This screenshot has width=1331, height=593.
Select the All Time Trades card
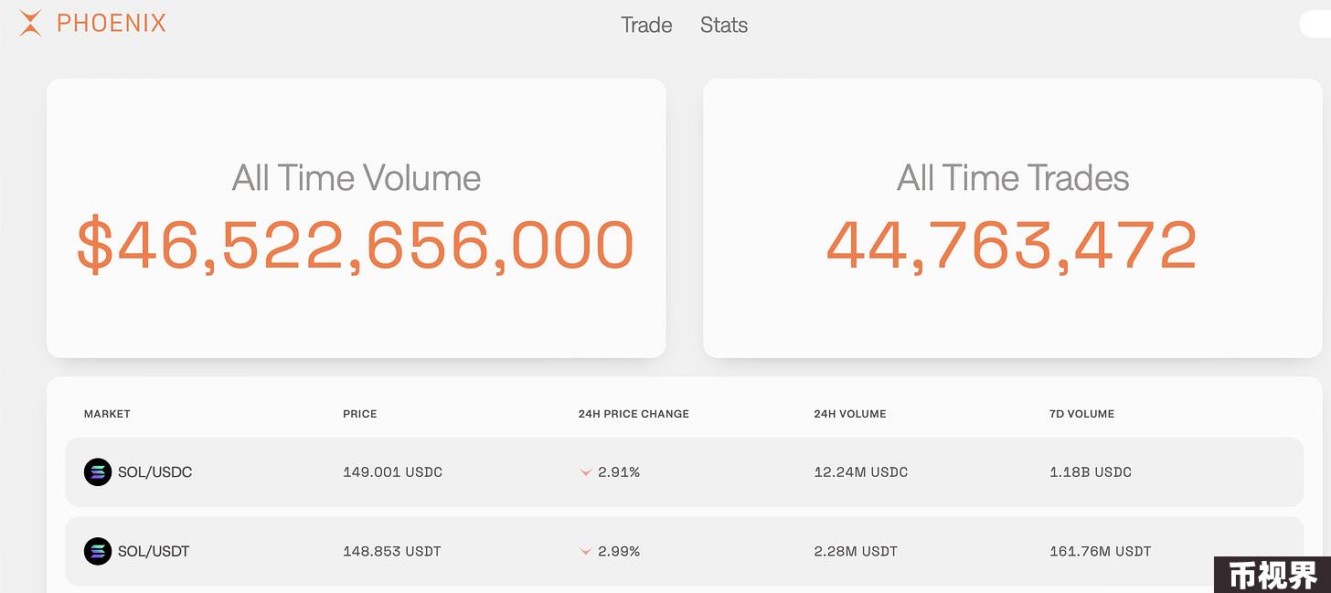[1012, 217]
